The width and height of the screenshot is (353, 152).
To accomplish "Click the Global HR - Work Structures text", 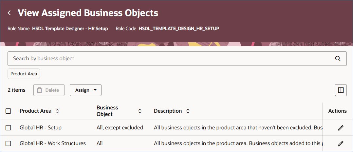I will click(53, 143).
